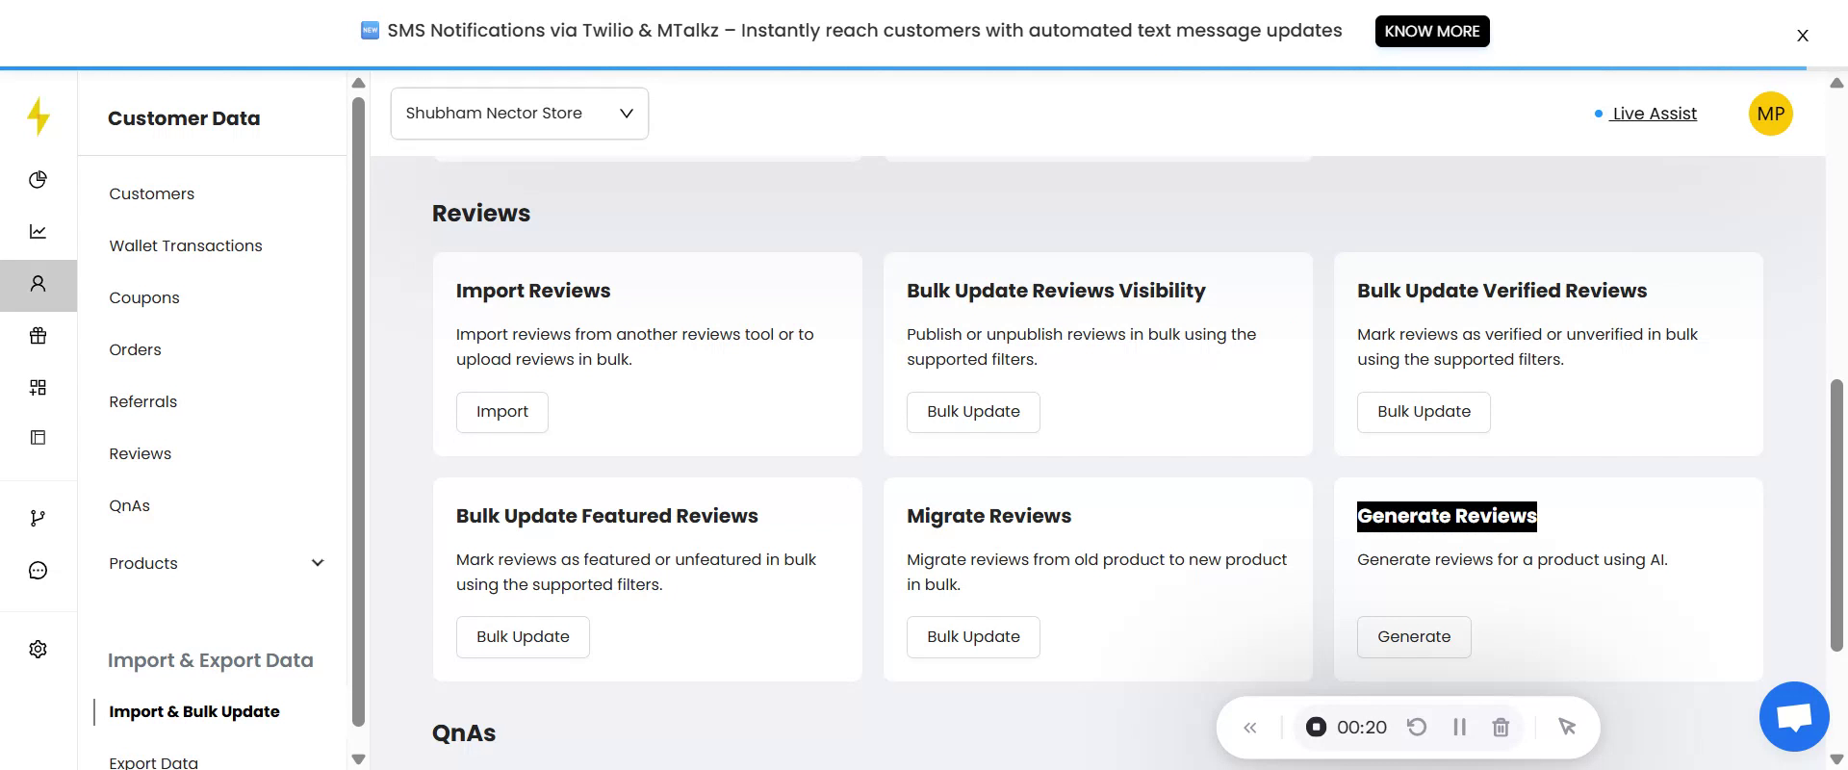Pause the screen recording
The width and height of the screenshot is (1848, 770).
pyautogui.click(x=1459, y=728)
